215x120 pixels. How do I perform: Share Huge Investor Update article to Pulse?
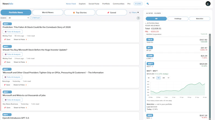(x=20, y=62)
